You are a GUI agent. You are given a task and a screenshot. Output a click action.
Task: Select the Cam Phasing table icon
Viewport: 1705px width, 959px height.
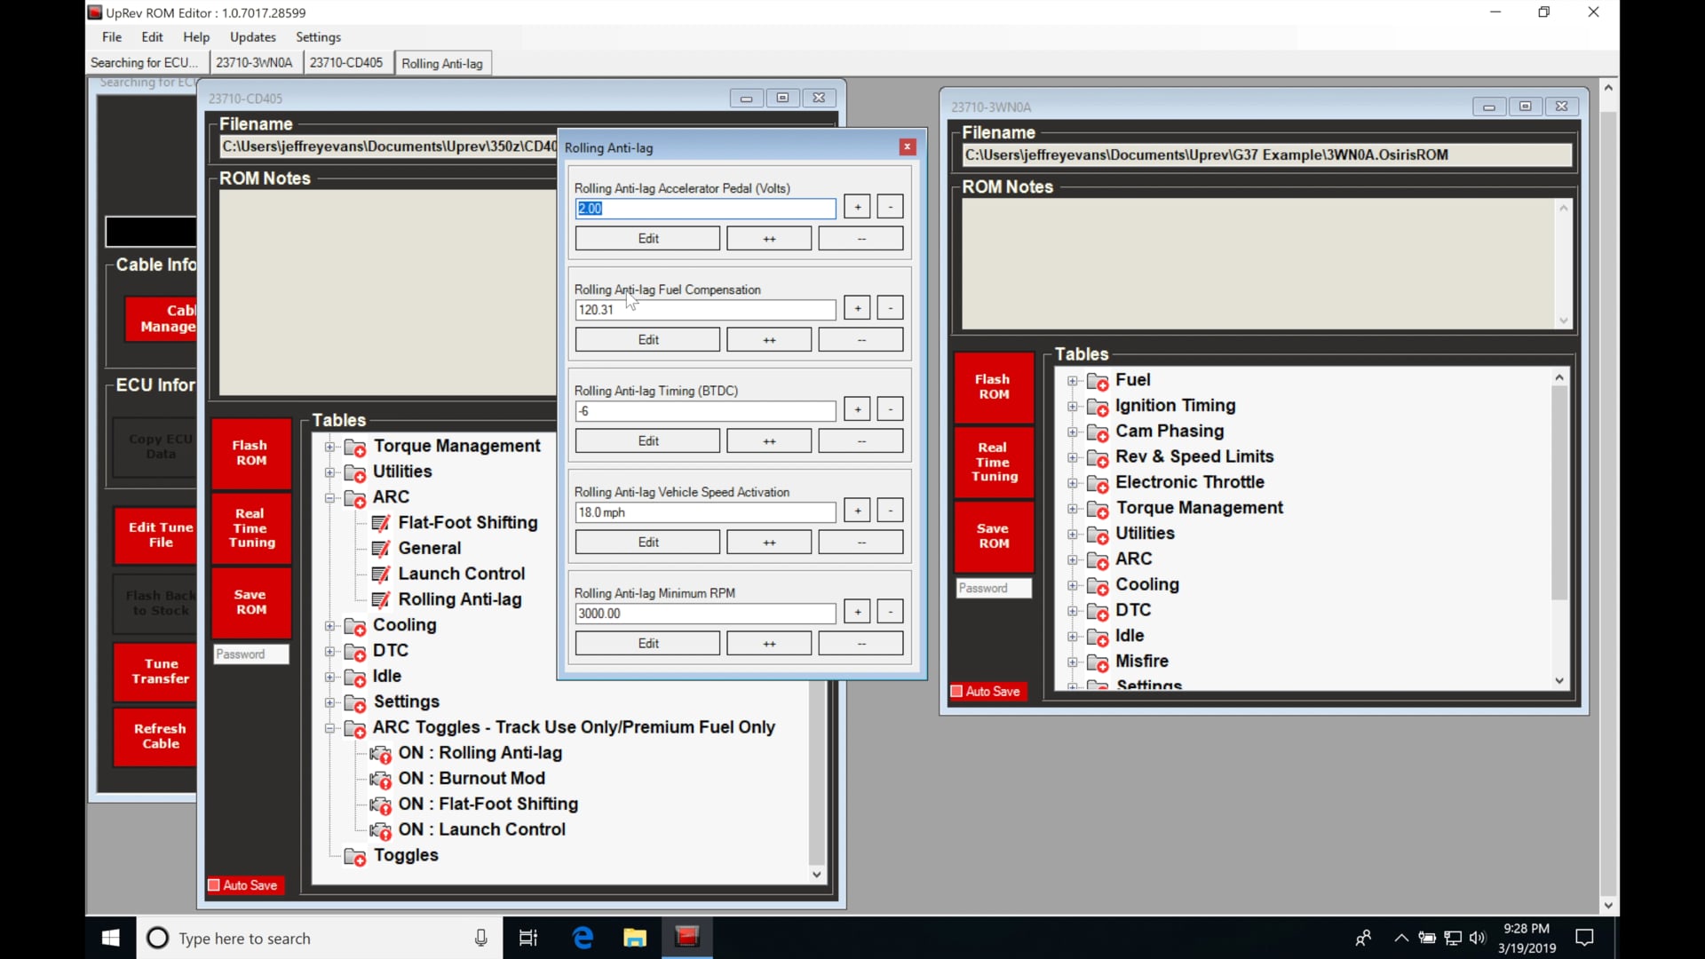1098,432
